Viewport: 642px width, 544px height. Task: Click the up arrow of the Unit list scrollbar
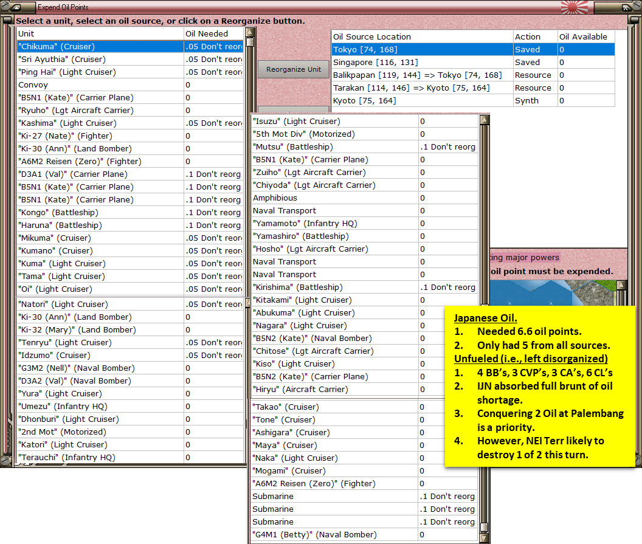tap(250, 32)
